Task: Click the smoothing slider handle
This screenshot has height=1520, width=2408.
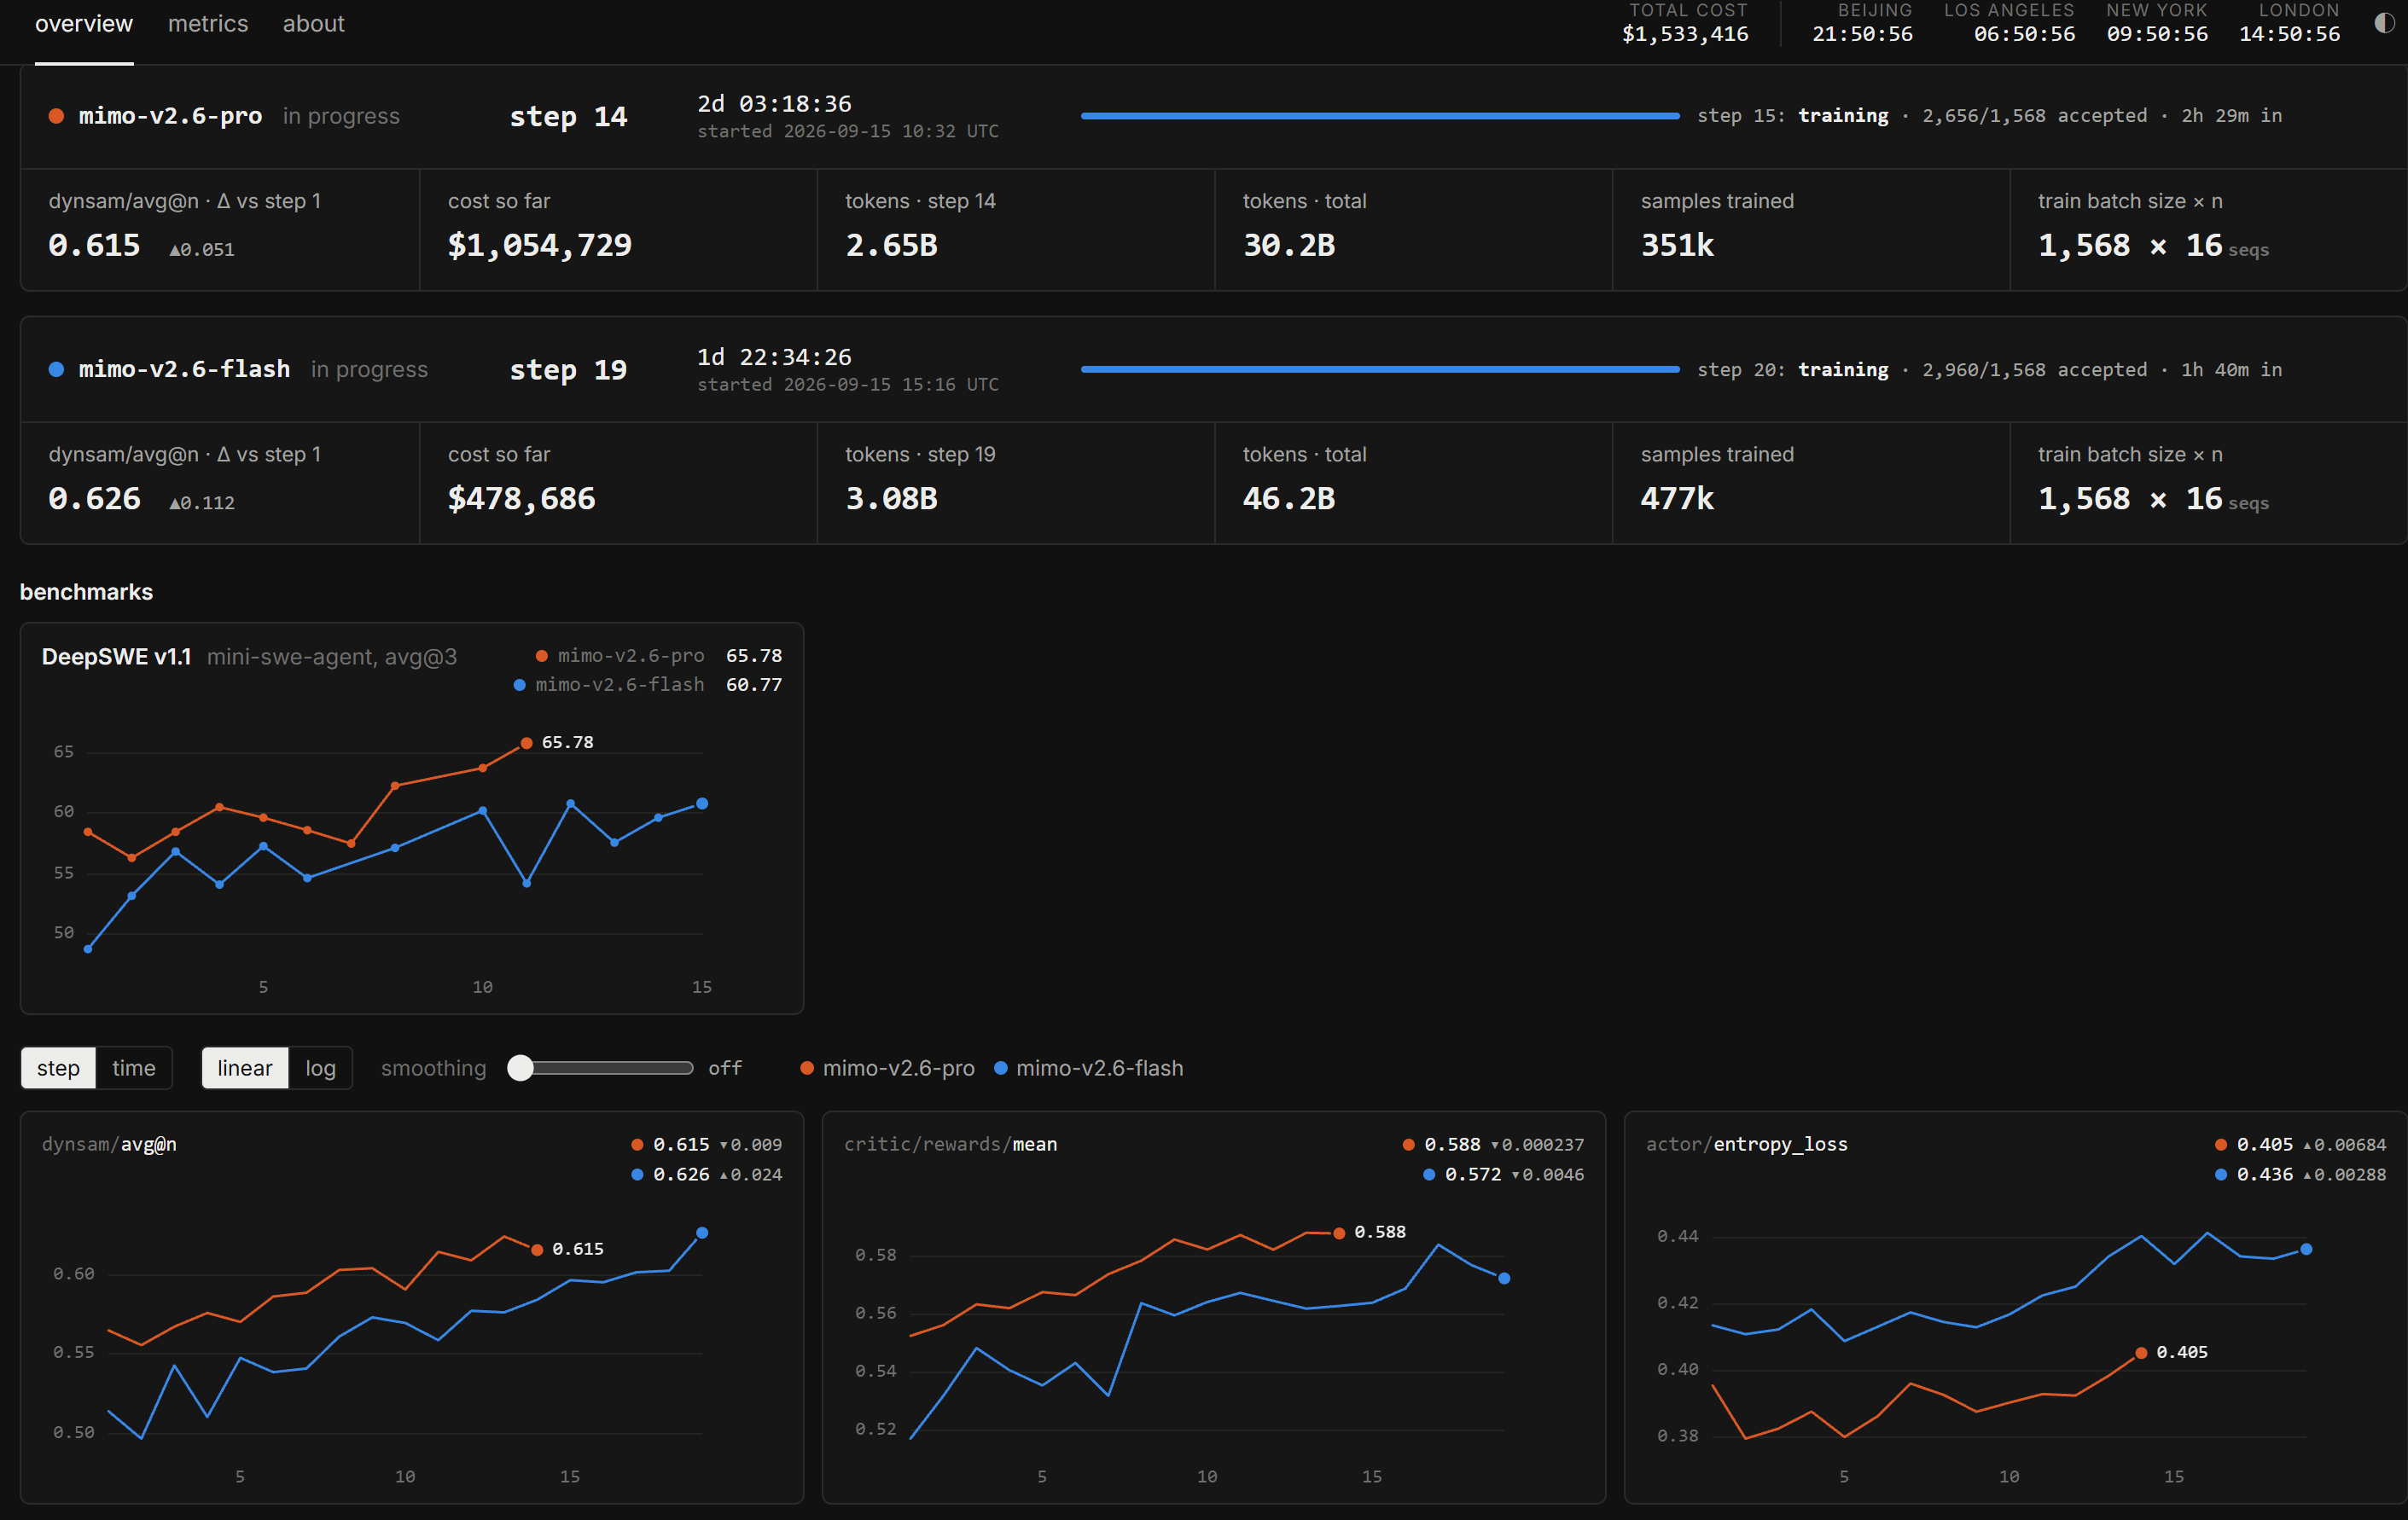Action: 520,1067
